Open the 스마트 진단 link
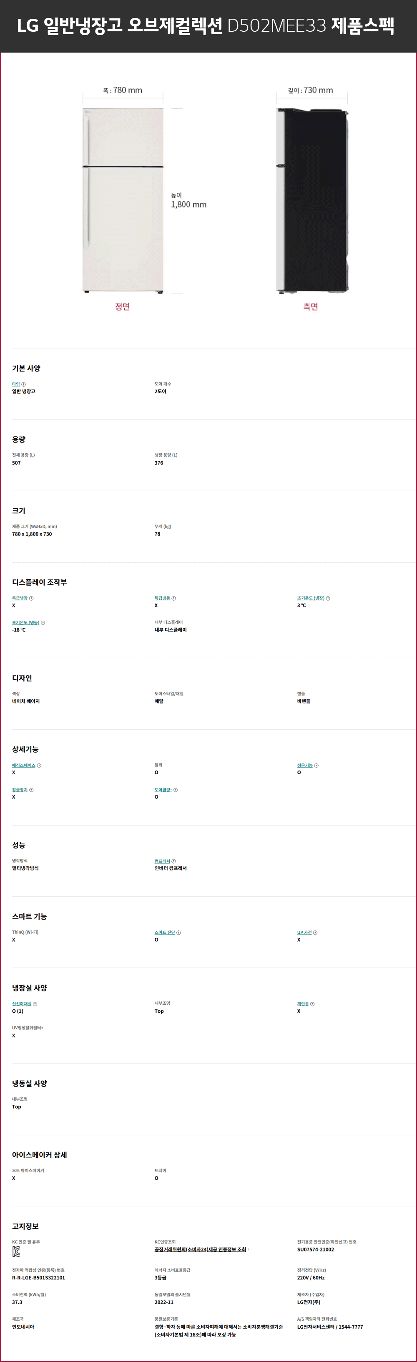This screenshot has width=417, height=1362. coord(165,932)
